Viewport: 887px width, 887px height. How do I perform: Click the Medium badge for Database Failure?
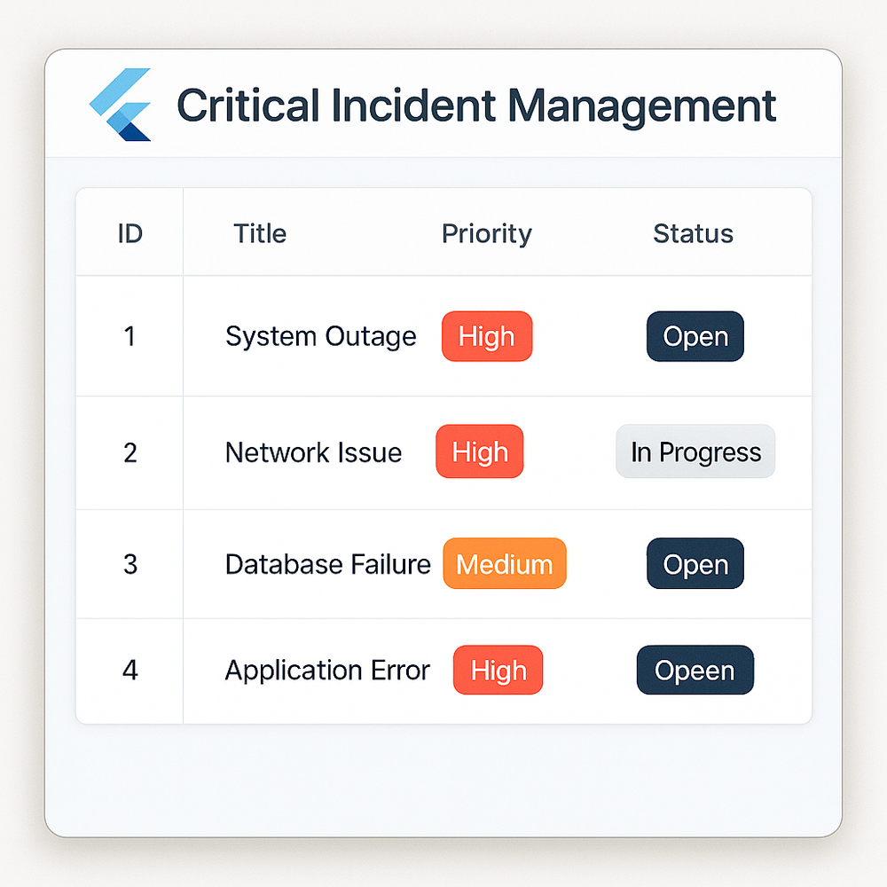pos(505,563)
